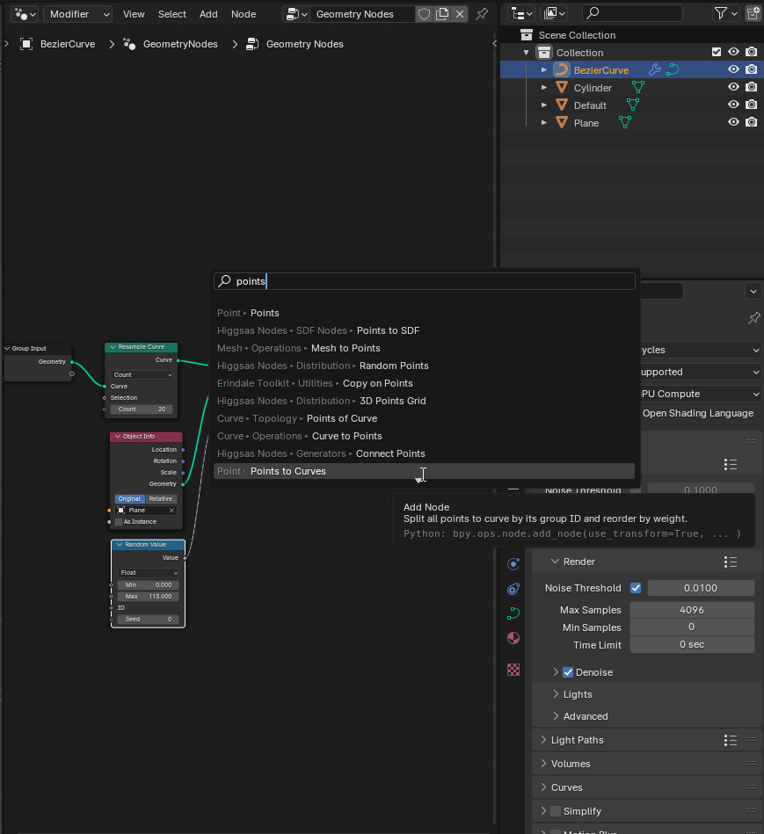This screenshot has width=764, height=834.
Task: Click the Max Samples 4096 field
Action: (692, 610)
